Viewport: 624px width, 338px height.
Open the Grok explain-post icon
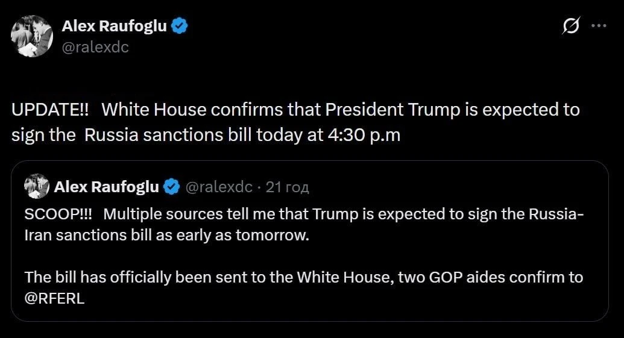tap(571, 26)
